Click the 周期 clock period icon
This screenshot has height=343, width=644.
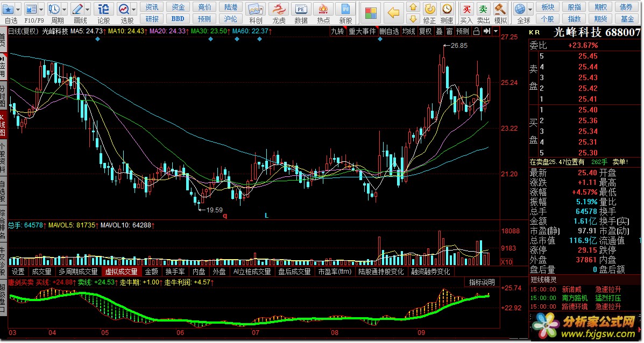coord(54,9)
